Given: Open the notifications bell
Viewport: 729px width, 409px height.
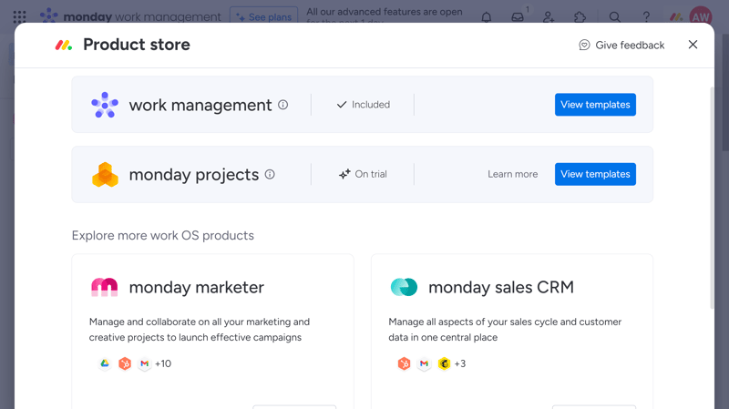Looking at the screenshot, I should 487,17.
